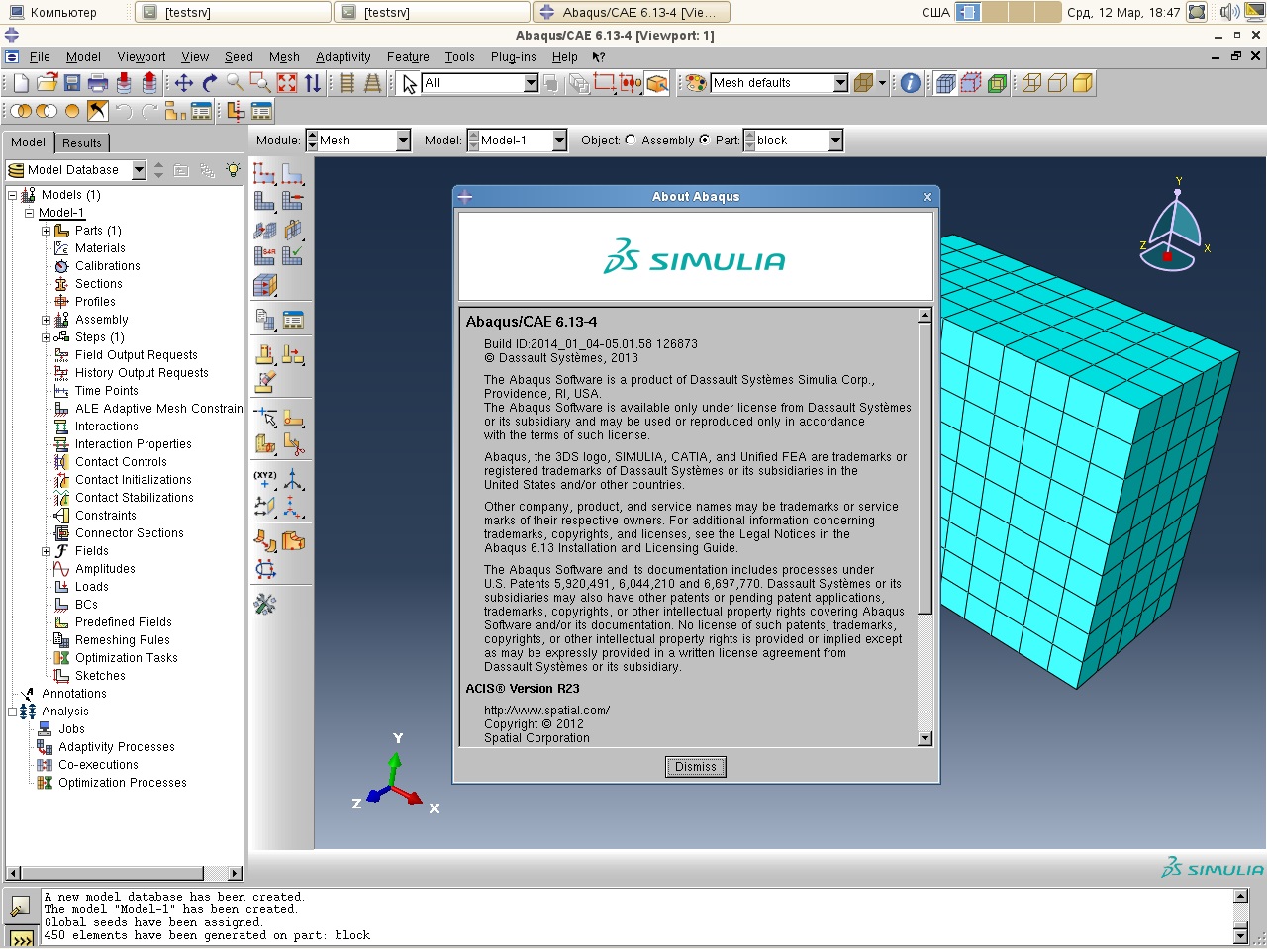Auto-fit the view in viewport

(x=286, y=83)
